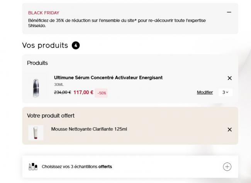This screenshot has height=183, width=251.
Task: Click the 'Votre produit offert' heading
Action: click(x=51, y=115)
